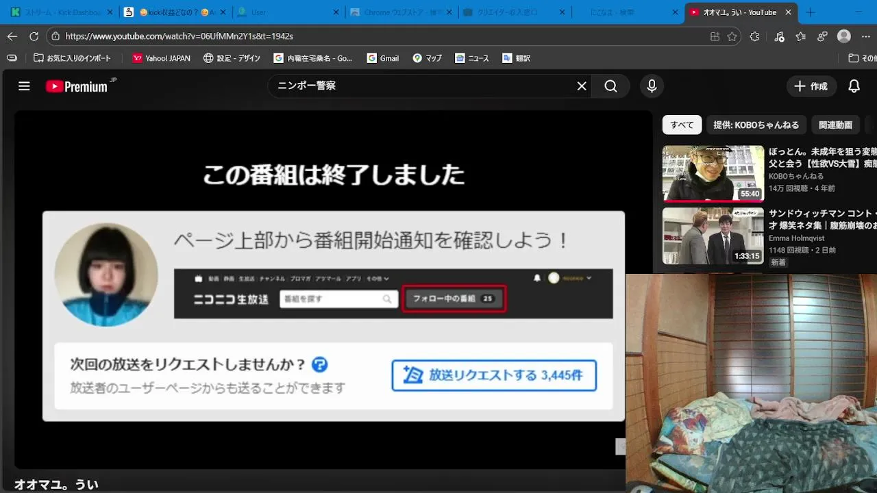Viewport: 877px width, 493px height.
Task: Open the 翻訳 bookmark
Action: tap(517, 58)
